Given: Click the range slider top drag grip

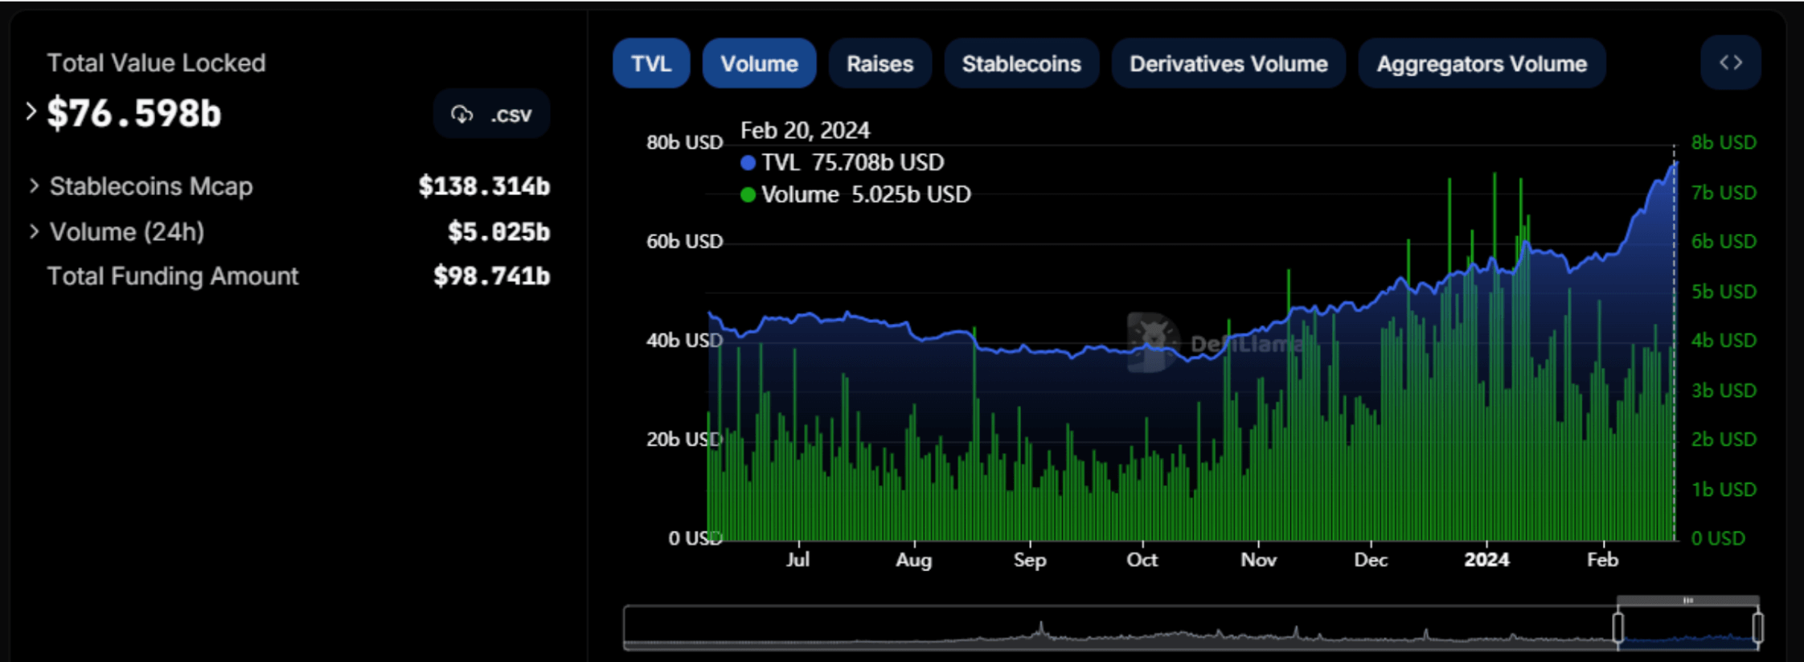Looking at the screenshot, I should point(1687,600).
